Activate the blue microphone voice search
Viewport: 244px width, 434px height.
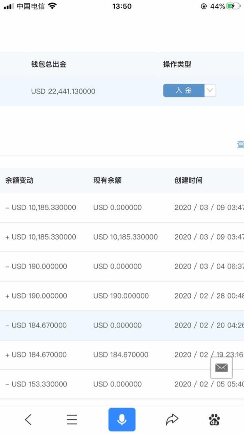coord(122,420)
